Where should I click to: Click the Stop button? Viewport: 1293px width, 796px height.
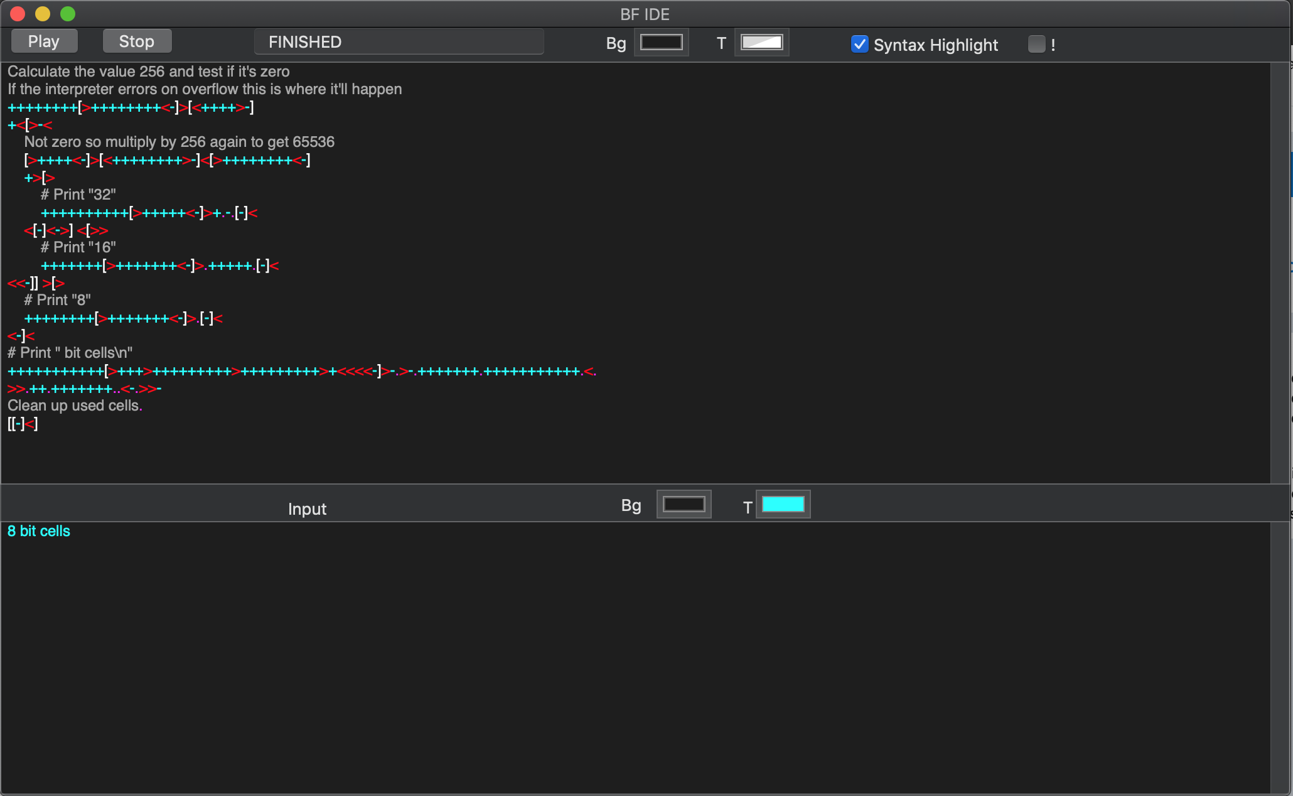(x=137, y=41)
